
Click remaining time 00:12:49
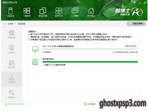tap(134, 52)
